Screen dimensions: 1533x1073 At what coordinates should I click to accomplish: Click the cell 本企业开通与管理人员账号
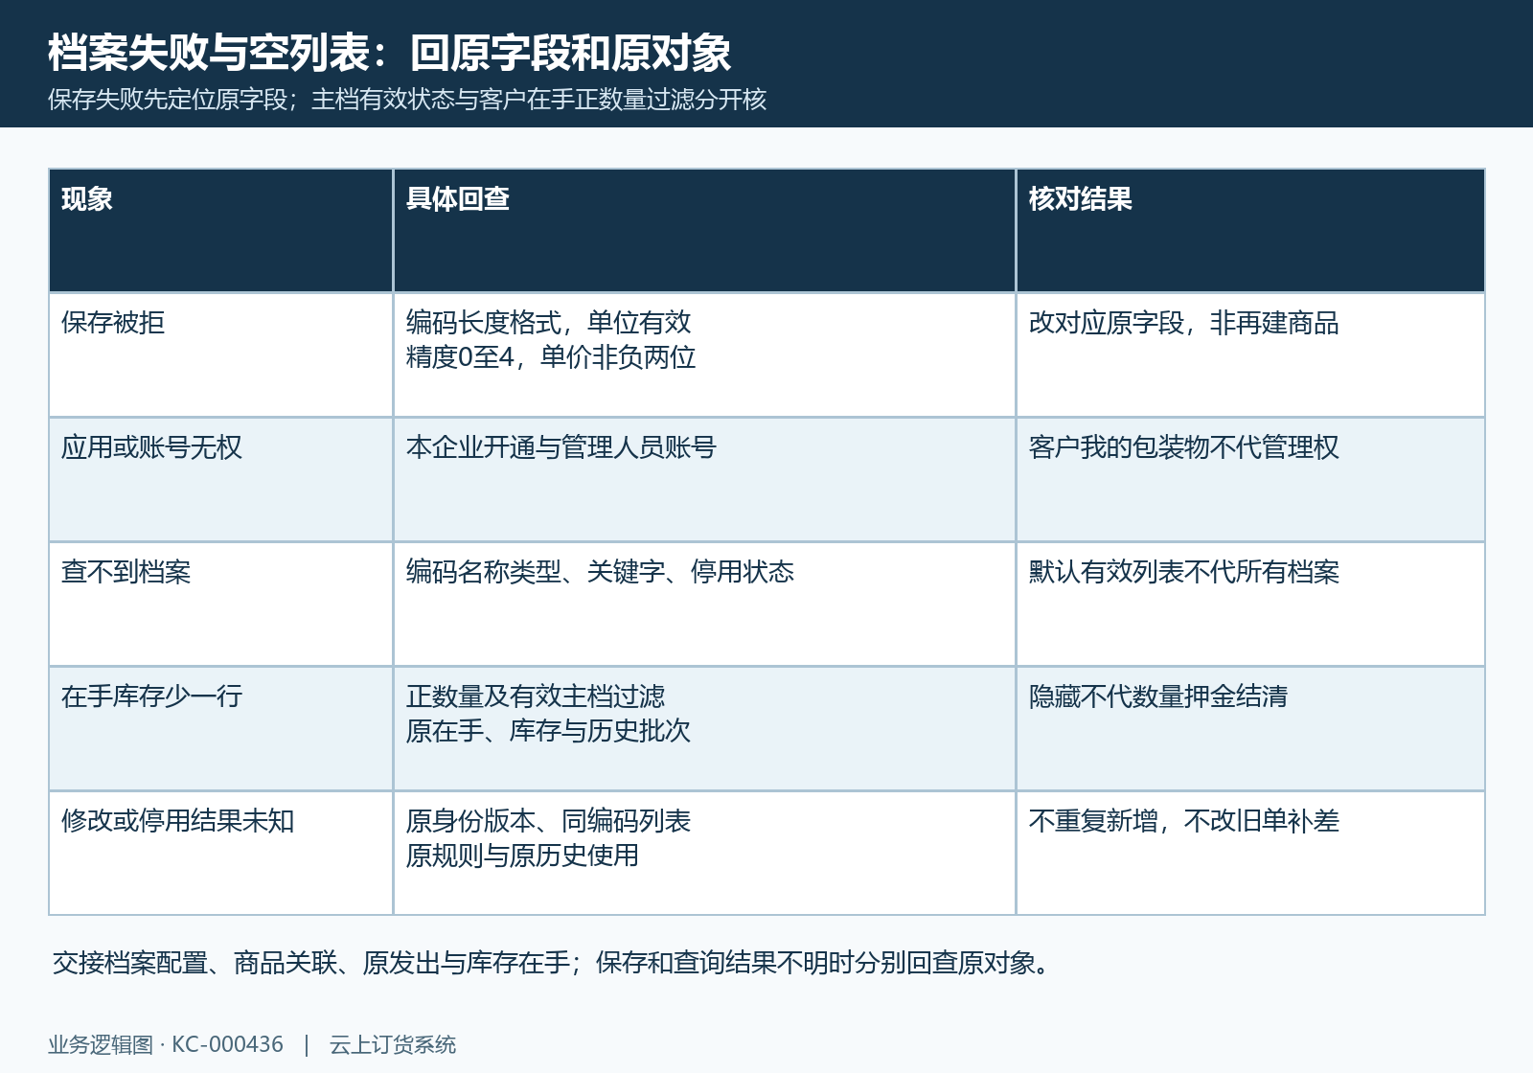coord(704,480)
